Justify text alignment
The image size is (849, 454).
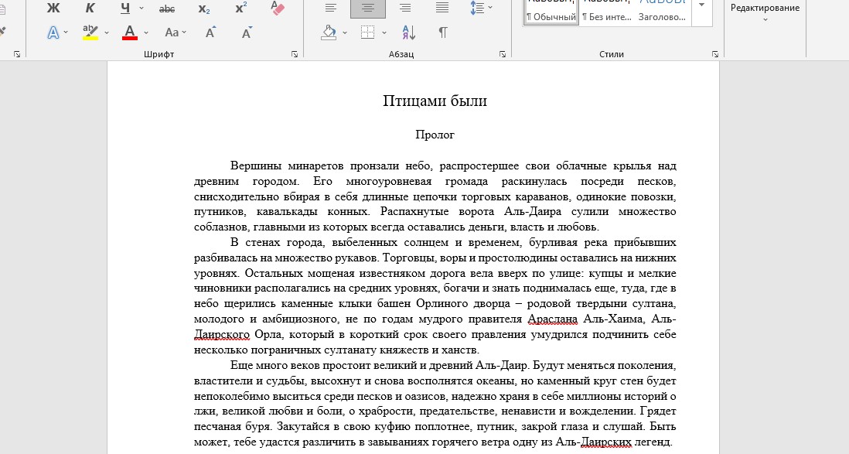tap(442, 8)
